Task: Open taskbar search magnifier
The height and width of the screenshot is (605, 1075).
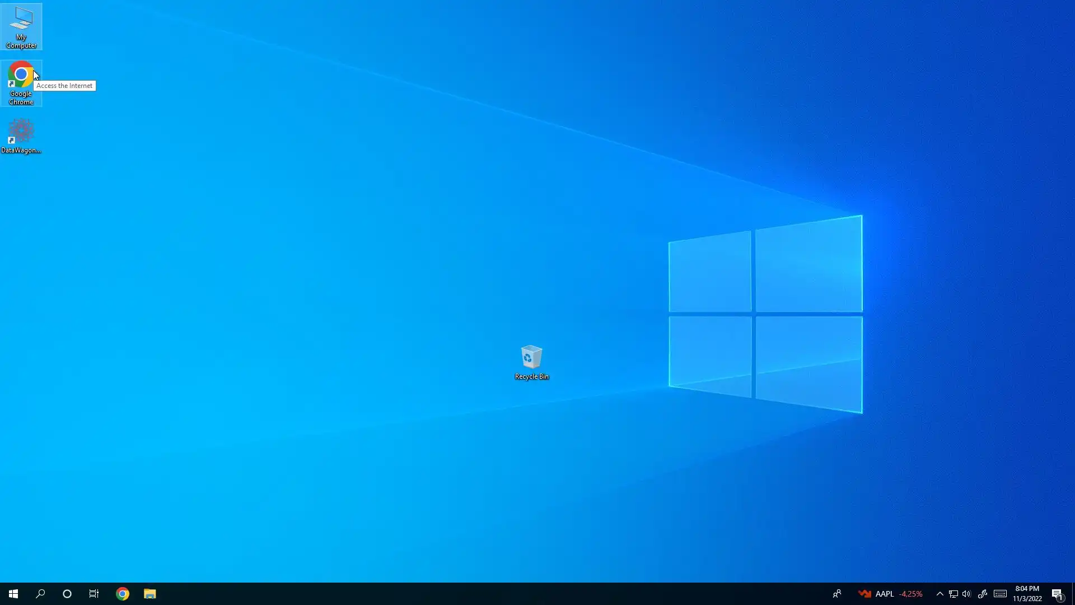Action: click(40, 594)
